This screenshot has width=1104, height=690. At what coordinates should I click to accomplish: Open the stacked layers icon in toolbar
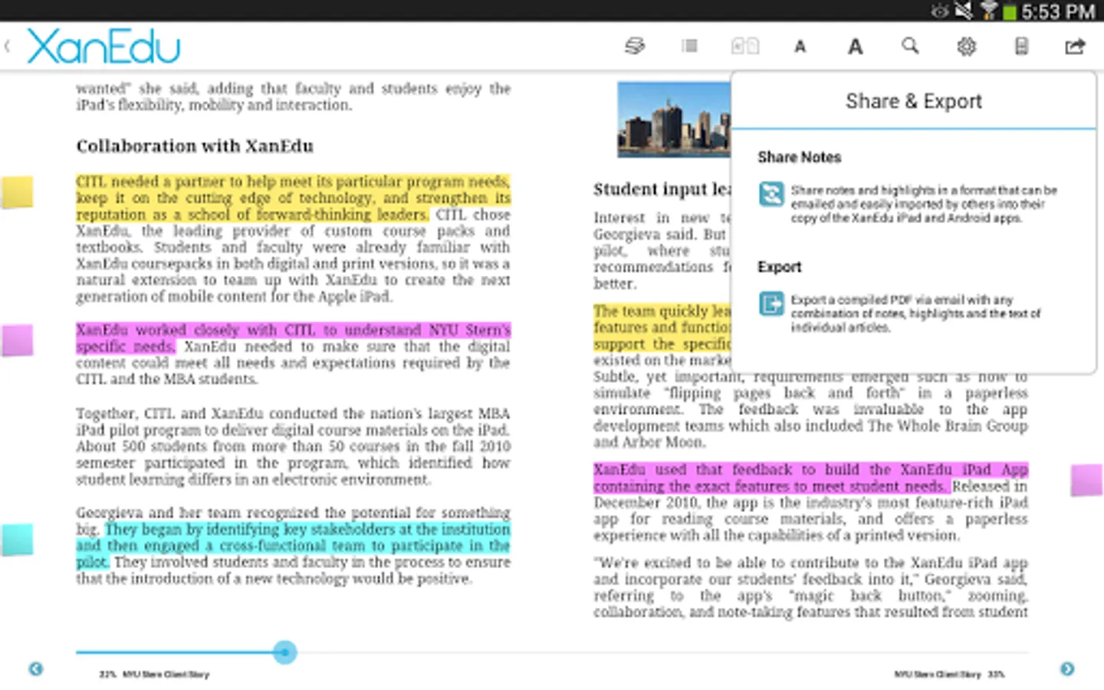click(635, 46)
